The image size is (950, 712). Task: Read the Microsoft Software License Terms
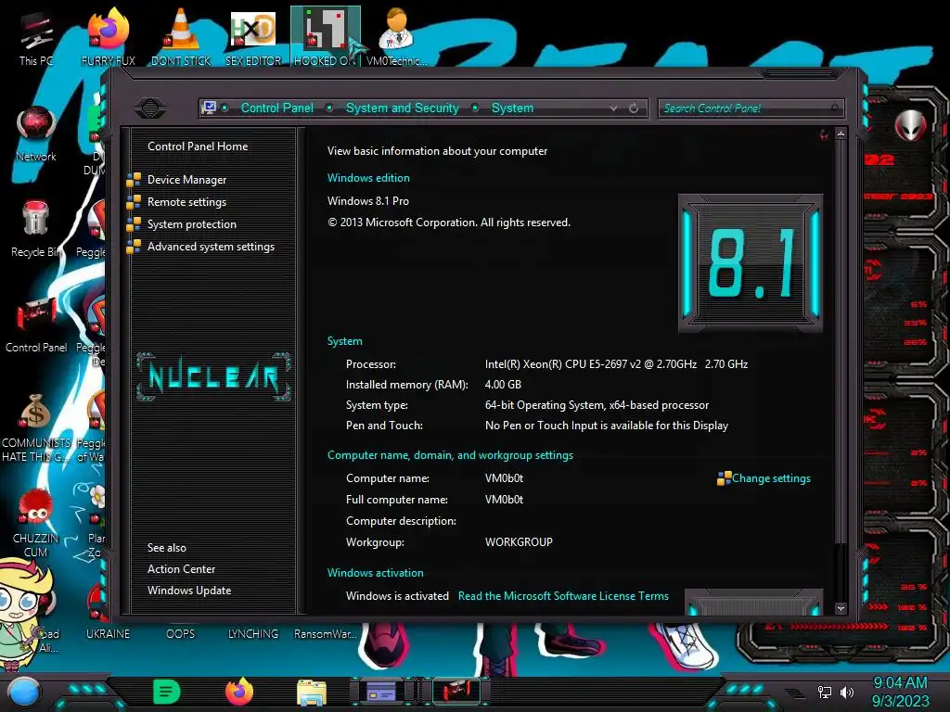(563, 596)
